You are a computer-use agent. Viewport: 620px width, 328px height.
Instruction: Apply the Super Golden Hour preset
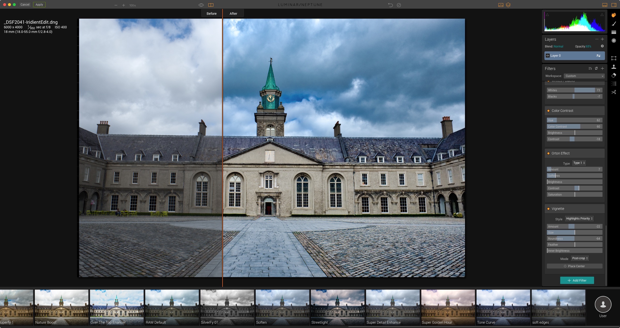tap(448, 307)
